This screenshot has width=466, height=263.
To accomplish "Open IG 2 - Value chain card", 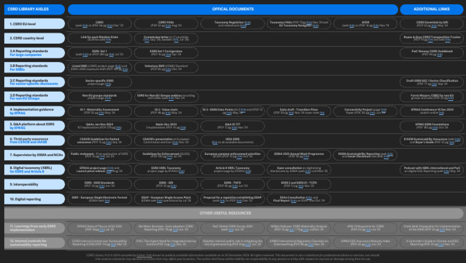I will (x=166, y=111).
